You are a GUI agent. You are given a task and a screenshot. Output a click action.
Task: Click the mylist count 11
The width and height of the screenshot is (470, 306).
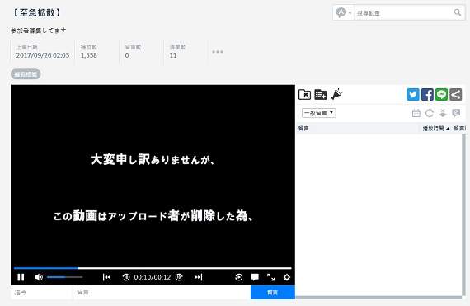[x=173, y=55]
